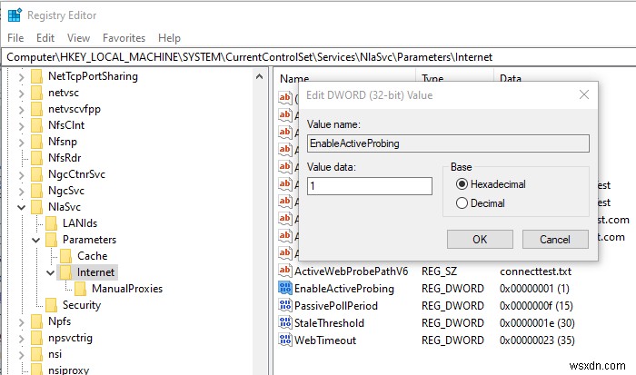The width and height of the screenshot is (636, 375).
Task: Select the Security folder icon
Action: coord(51,305)
